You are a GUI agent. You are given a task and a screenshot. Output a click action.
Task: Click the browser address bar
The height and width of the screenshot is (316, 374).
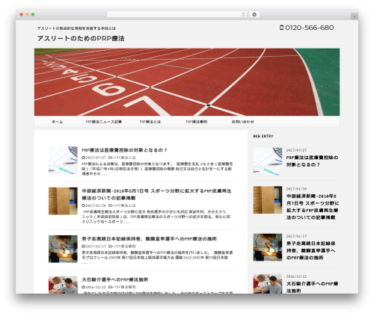point(177,15)
